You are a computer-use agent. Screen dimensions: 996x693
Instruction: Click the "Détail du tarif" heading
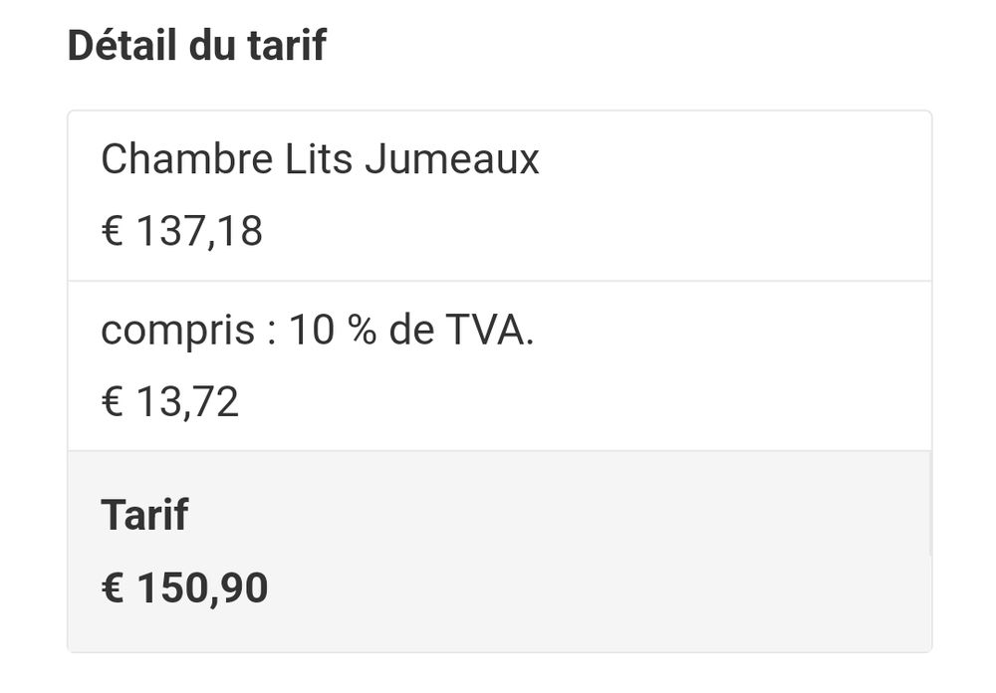[x=196, y=46]
